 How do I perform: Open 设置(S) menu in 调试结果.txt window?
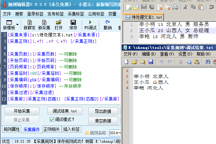[185, 54]
